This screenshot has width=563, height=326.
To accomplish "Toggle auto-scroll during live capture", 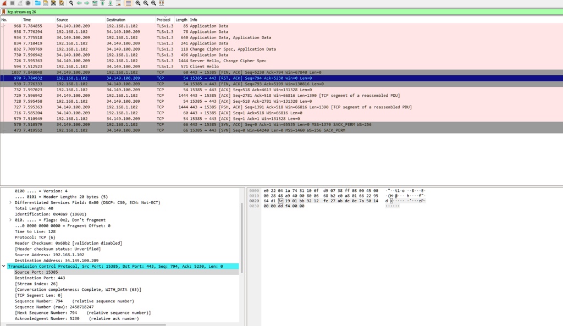I will pyautogui.click(x=118, y=3).
